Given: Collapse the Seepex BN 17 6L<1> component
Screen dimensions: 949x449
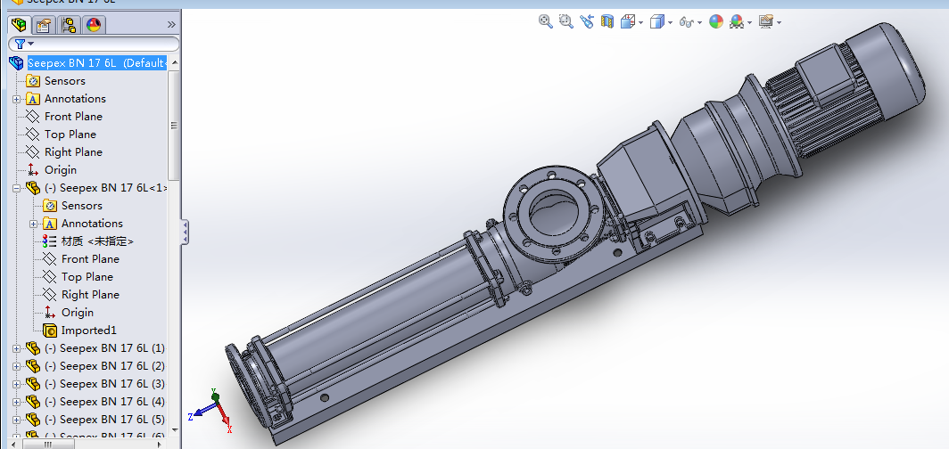Looking at the screenshot, I should coord(16,188).
